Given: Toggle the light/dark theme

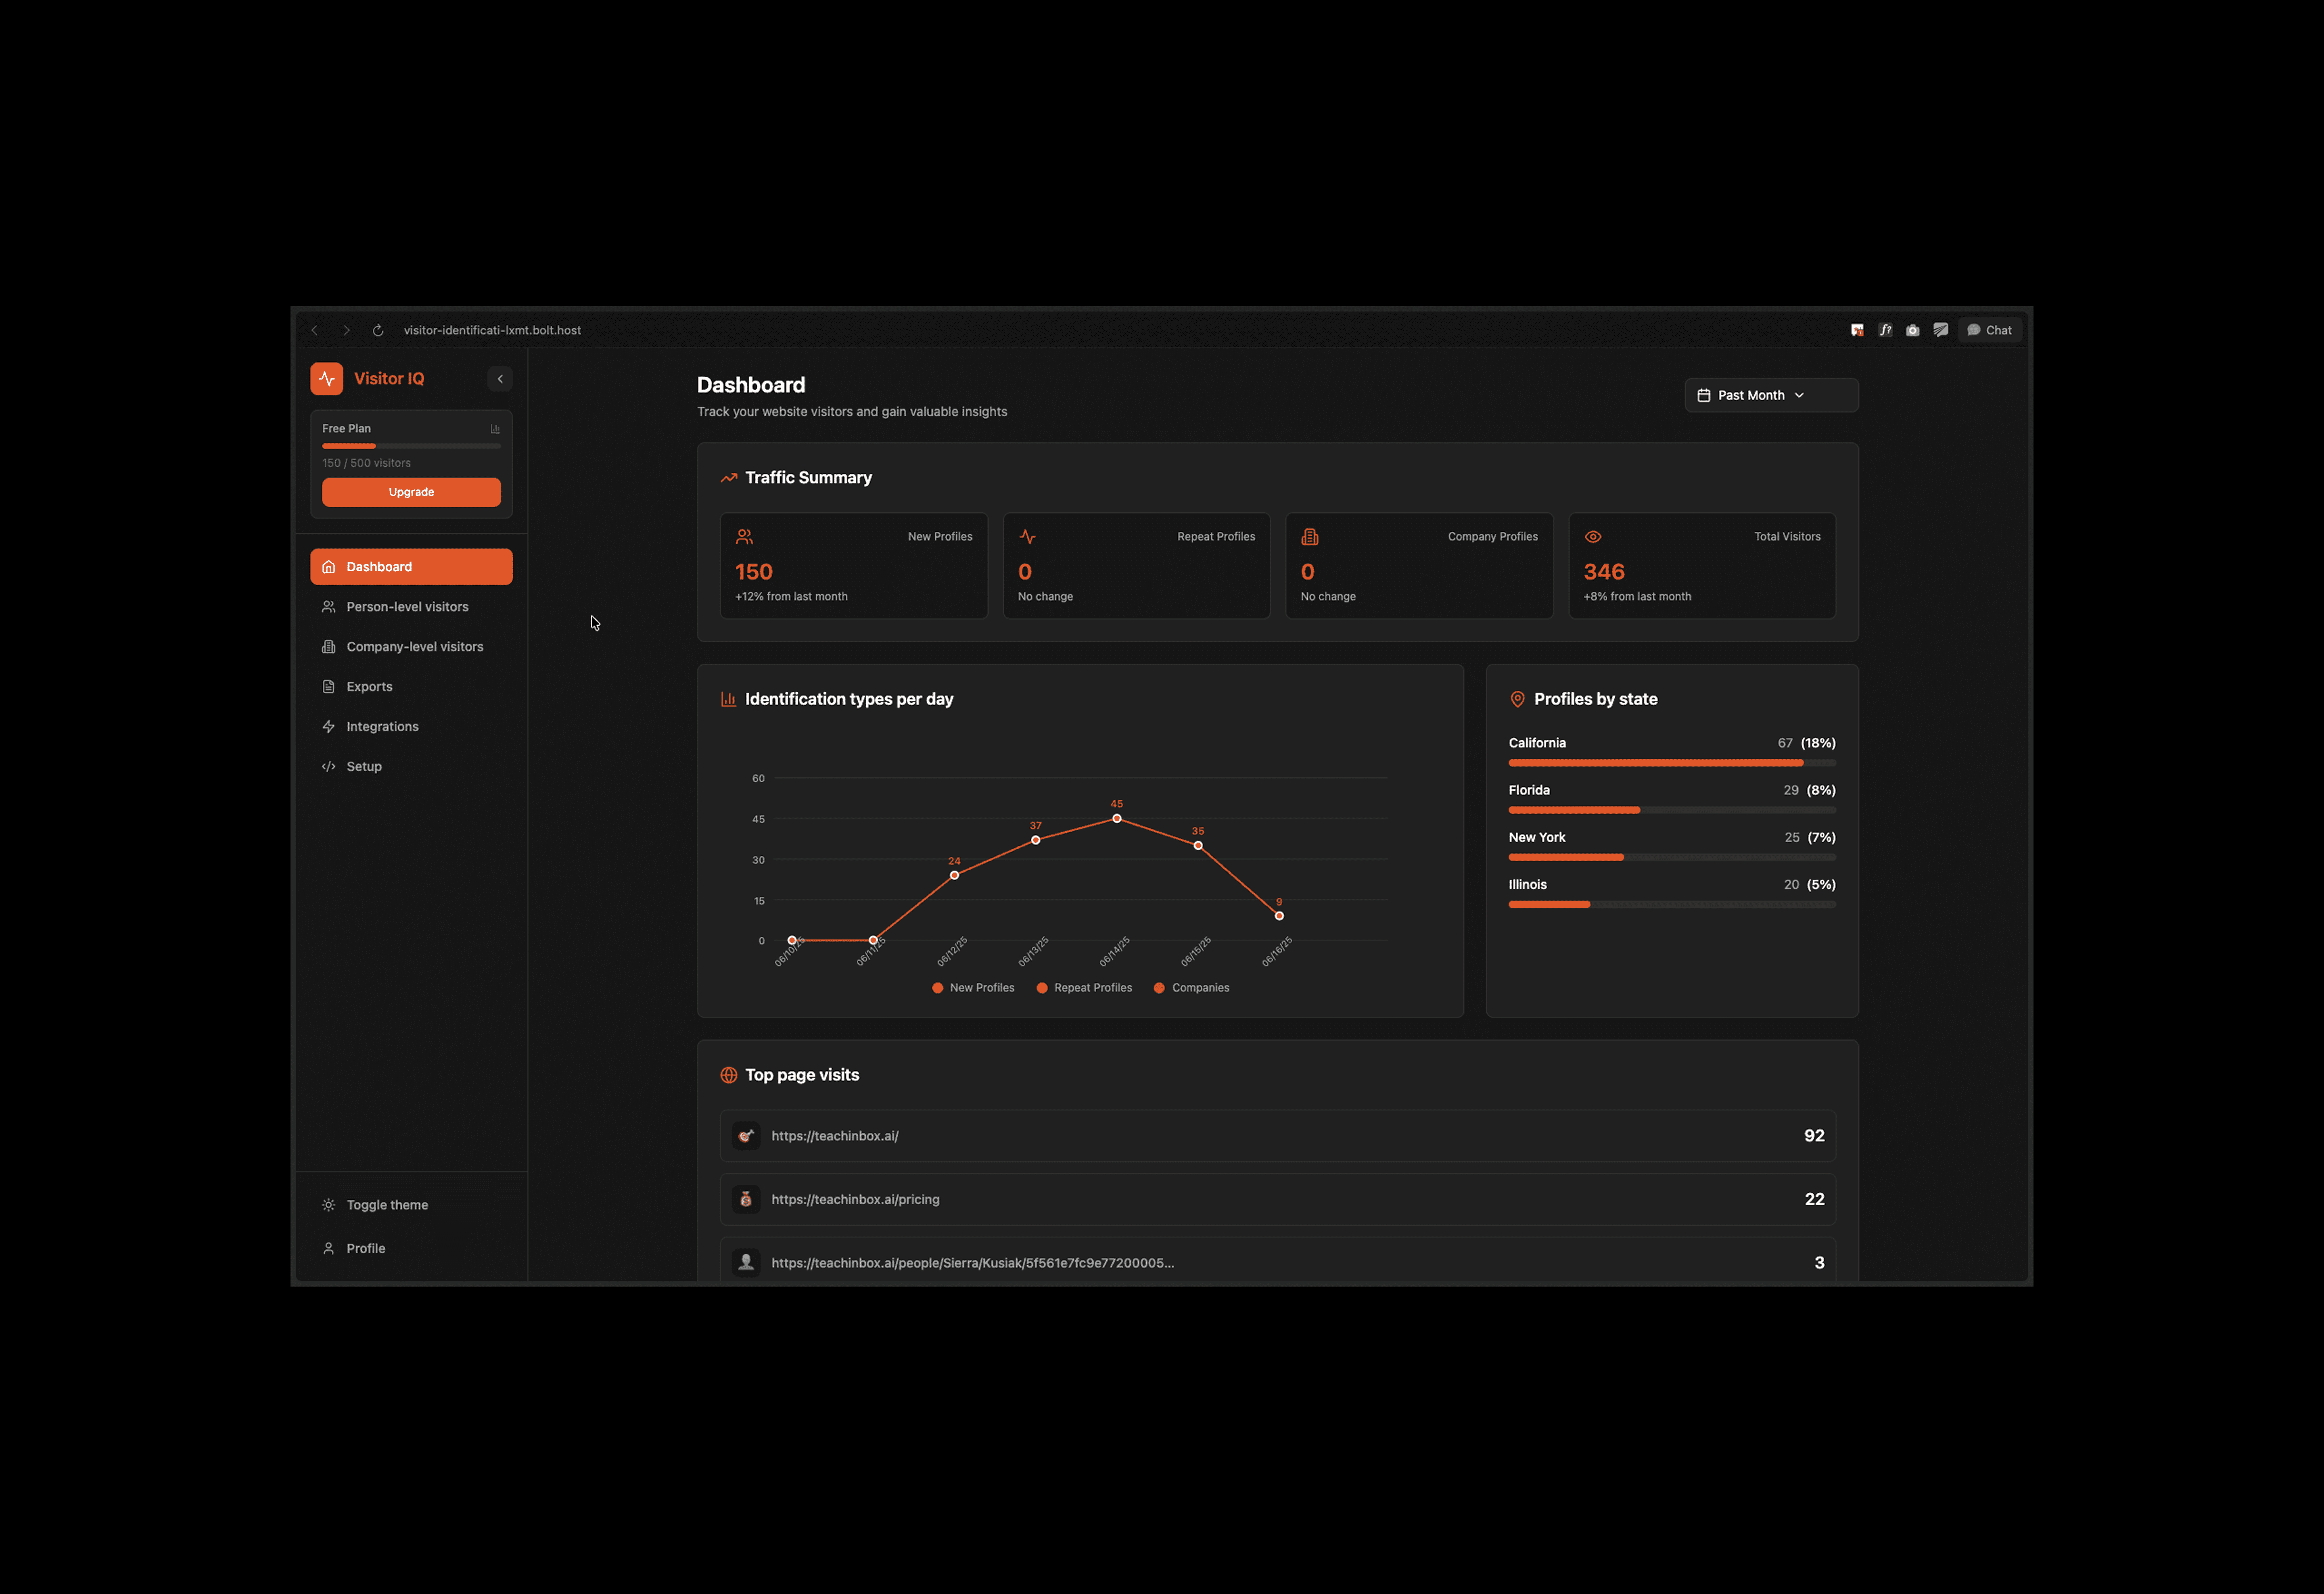Looking at the screenshot, I should [386, 1205].
